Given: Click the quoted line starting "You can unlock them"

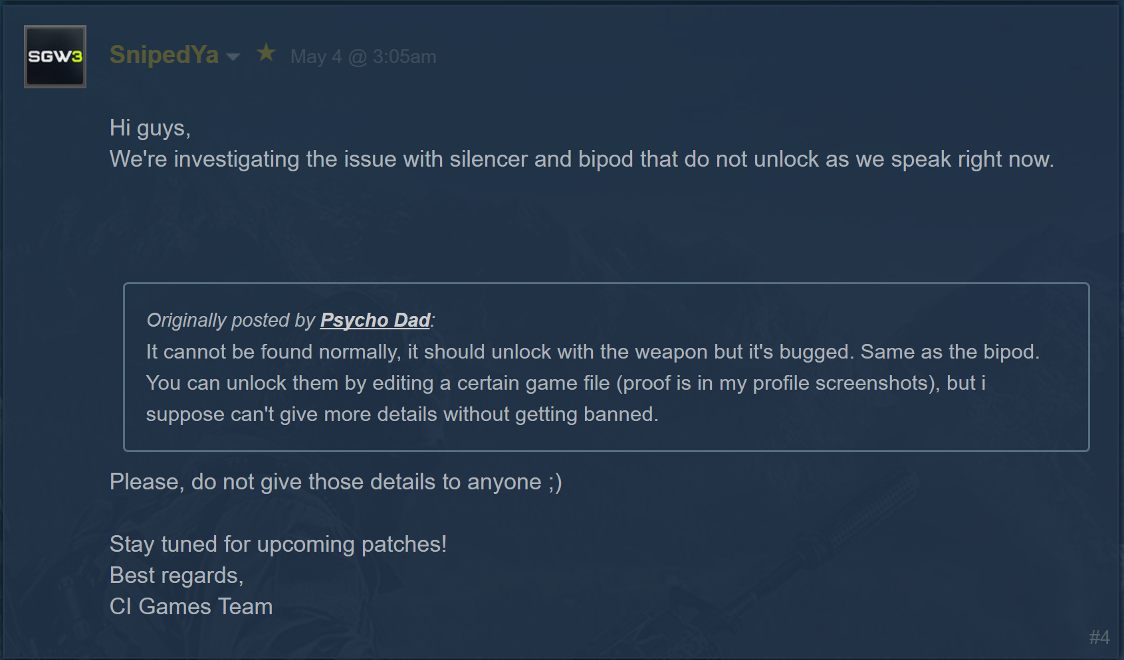Looking at the screenshot, I should coord(566,383).
